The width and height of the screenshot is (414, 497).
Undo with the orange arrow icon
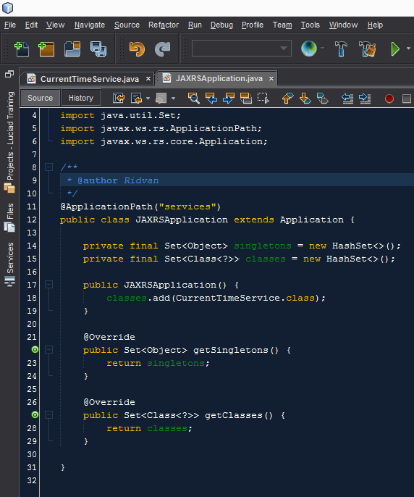click(137, 49)
